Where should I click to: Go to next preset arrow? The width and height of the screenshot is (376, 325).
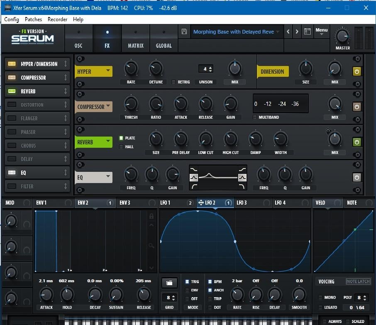click(x=297, y=32)
